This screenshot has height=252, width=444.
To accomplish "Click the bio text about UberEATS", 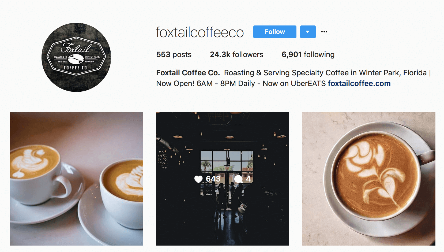I will coord(294,83).
